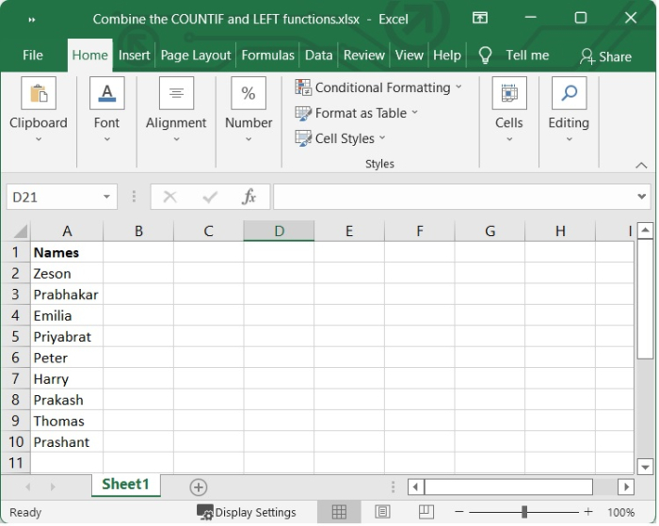Expand the Quick Access Toolbar overflow arrows
Screen dimensions: 659x526
32,20
